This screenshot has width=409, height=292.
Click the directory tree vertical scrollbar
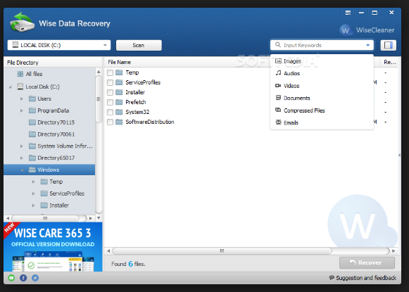tap(99, 99)
